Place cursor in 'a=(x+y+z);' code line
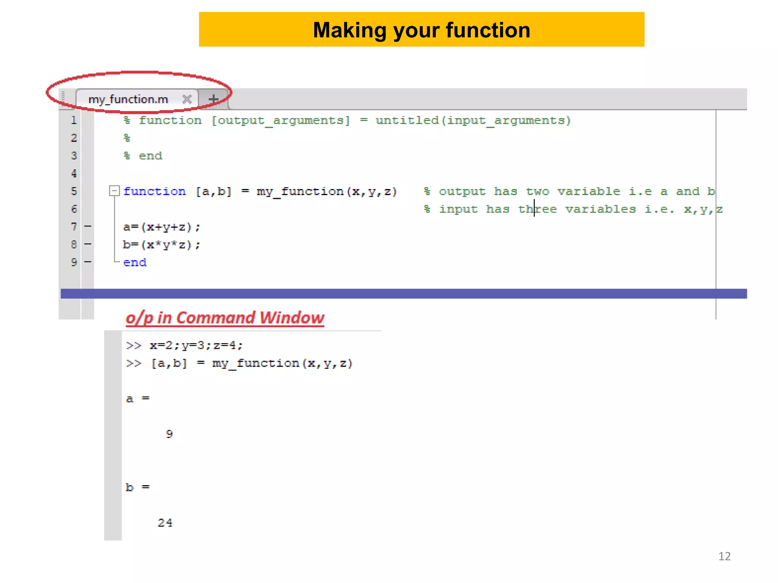 (161, 227)
